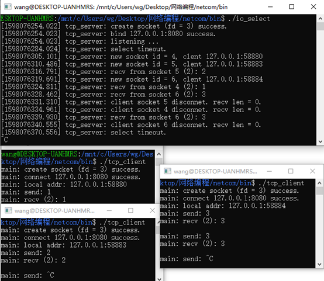Click 'new socket id = 5' log line
Image resolution: width=324 pixels, height=281 pixels.
coord(132,64)
